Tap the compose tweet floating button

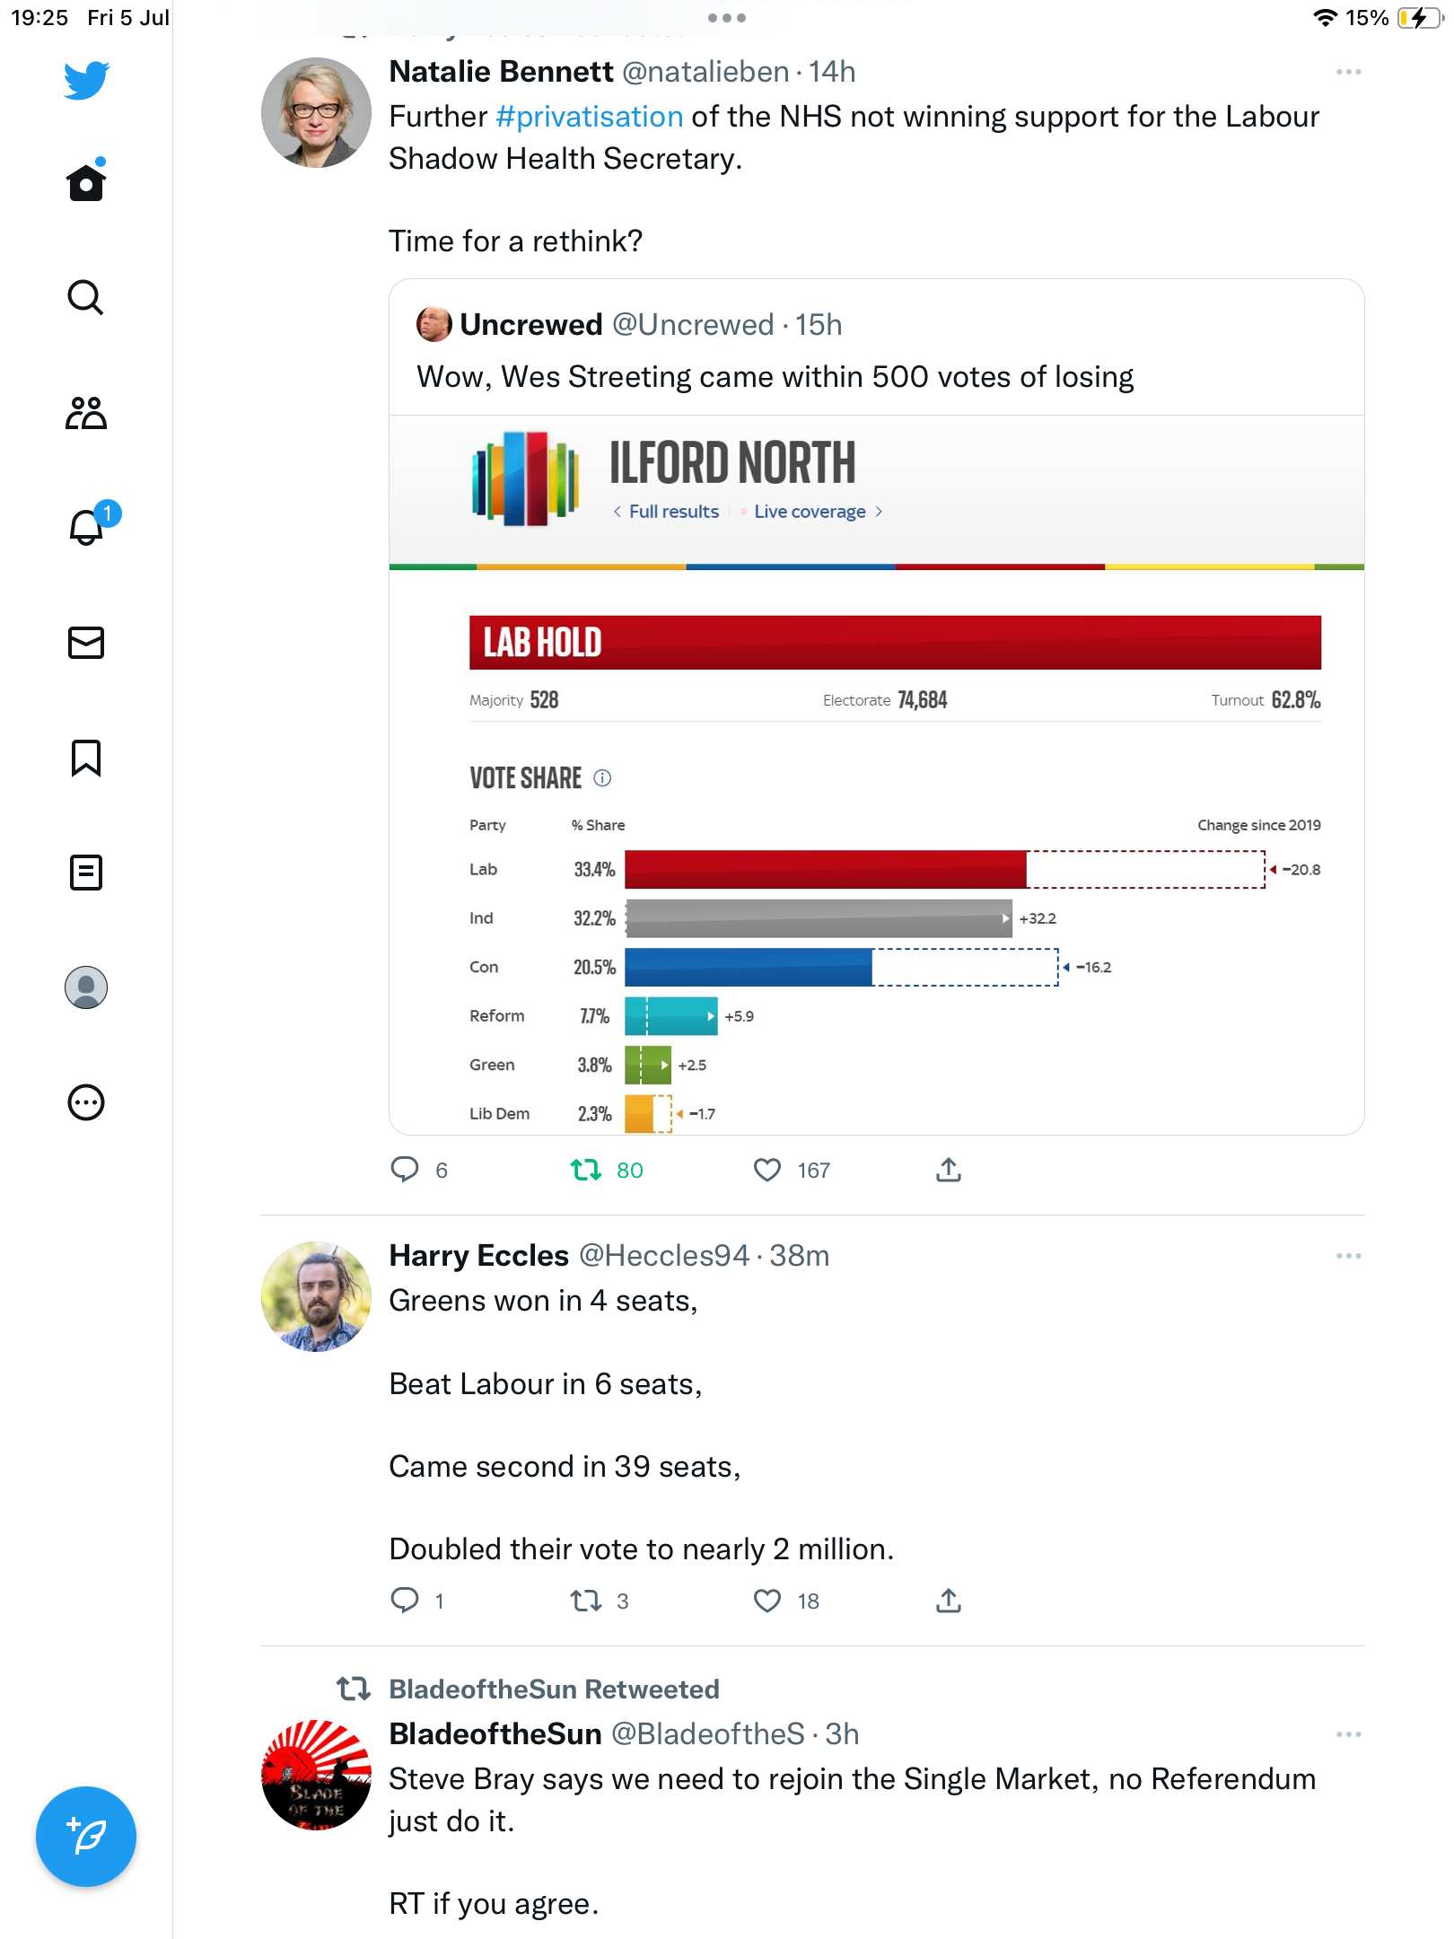(86, 1837)
